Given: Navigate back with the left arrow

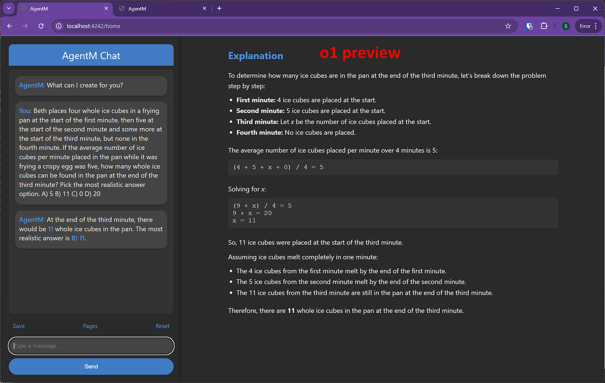Looking at the screenshot, I should click(10, 26).
